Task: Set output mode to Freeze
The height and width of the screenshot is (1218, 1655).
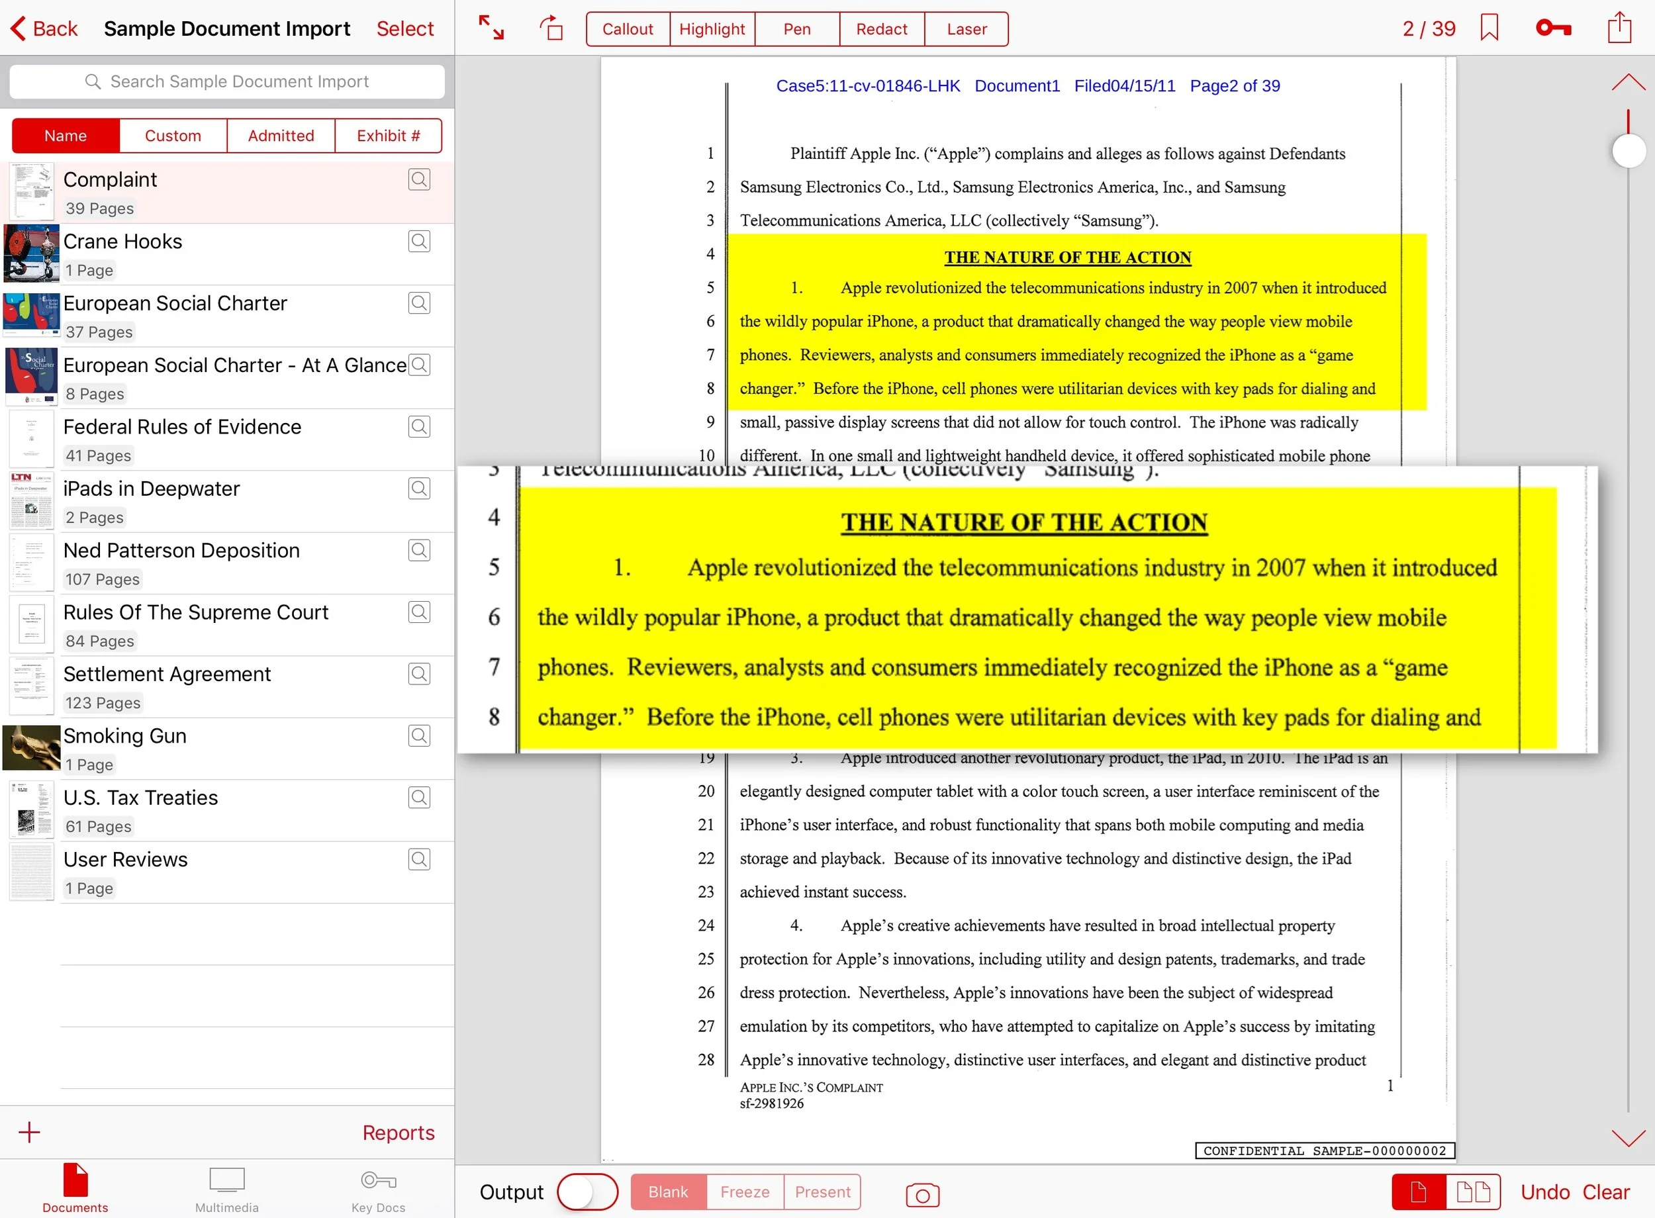Action: [745, 1192]
